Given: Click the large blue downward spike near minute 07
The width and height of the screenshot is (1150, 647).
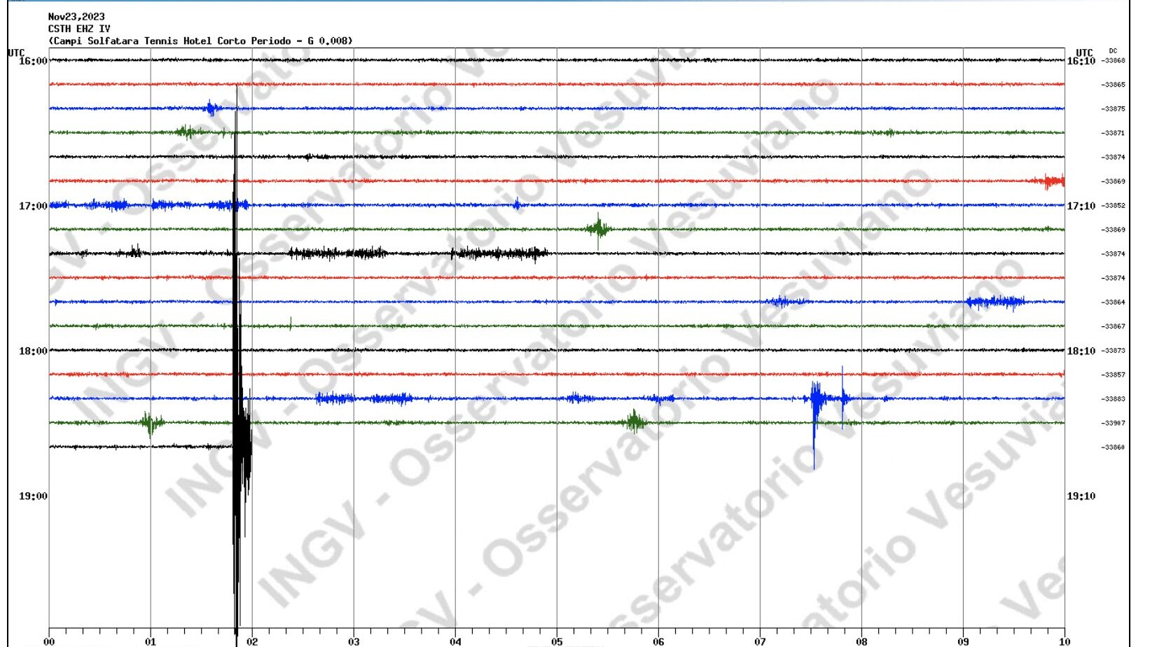Looking at the screenshot, I should (814, 434).
